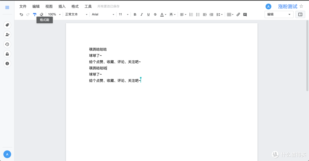The height and width of the screenshot is (161, 309).
Task: Open the zoom 100% dropdown
Action: click(54, 15)
